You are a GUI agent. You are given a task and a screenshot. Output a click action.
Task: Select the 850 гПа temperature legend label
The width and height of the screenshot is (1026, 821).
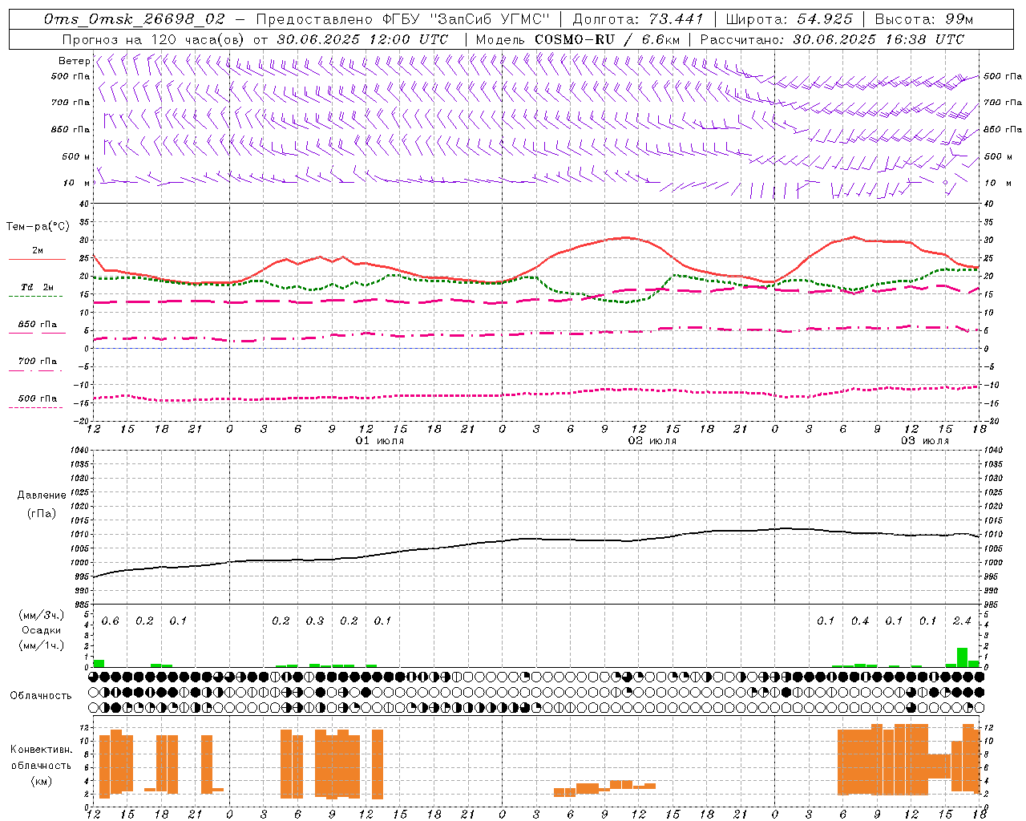coord(38,325)
